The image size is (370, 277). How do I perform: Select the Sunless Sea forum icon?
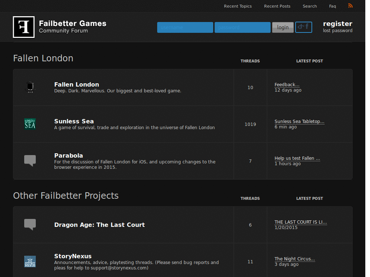[30, 124]
